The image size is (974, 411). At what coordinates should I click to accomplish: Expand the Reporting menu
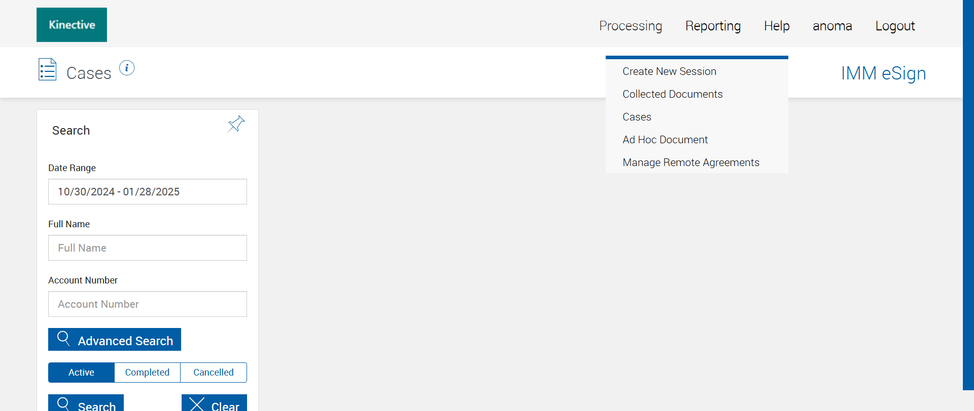click(713, 26)
